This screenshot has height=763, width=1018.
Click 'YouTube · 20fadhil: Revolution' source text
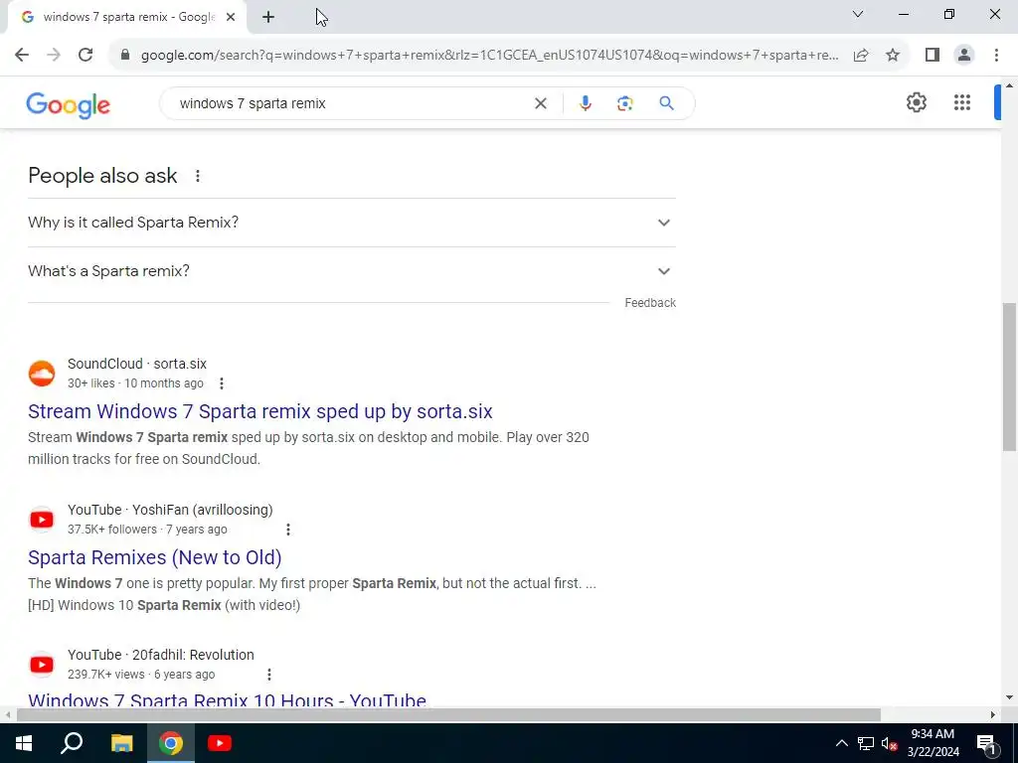click(161, 656)
